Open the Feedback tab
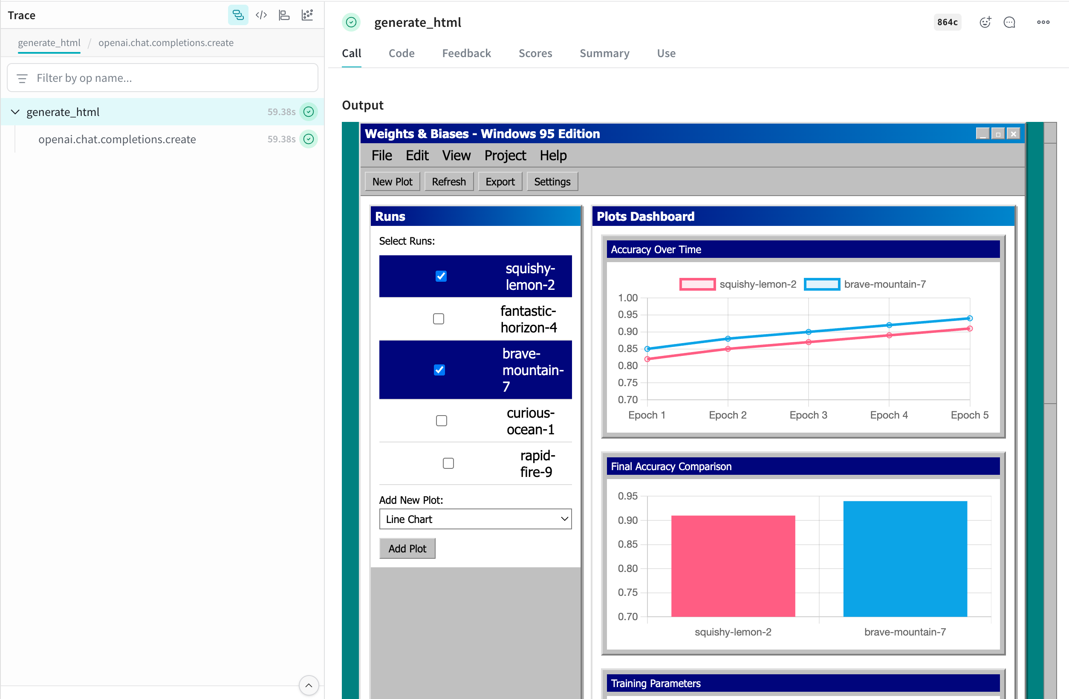 [466, 53]
